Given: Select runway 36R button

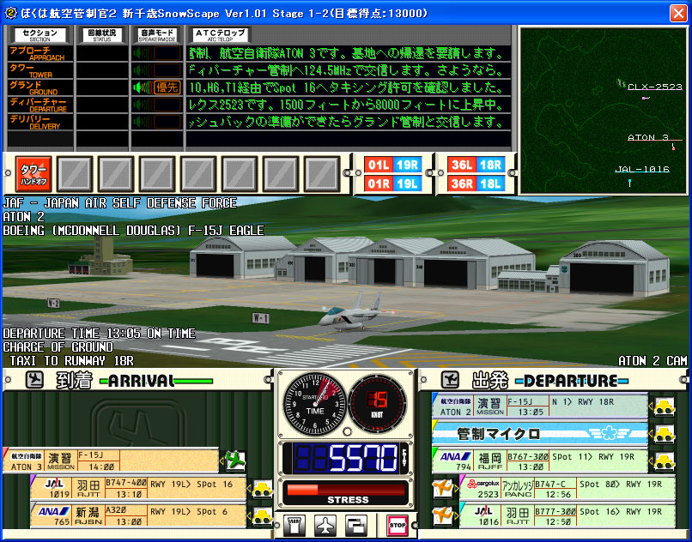Looking at the screenshot, I should point(462,184).
